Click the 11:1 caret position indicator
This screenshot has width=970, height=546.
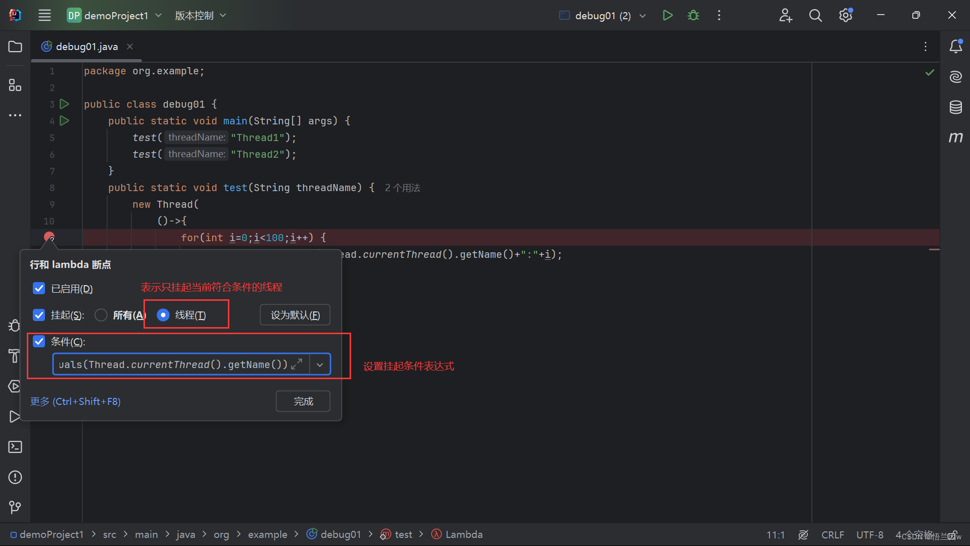[775, 535]
